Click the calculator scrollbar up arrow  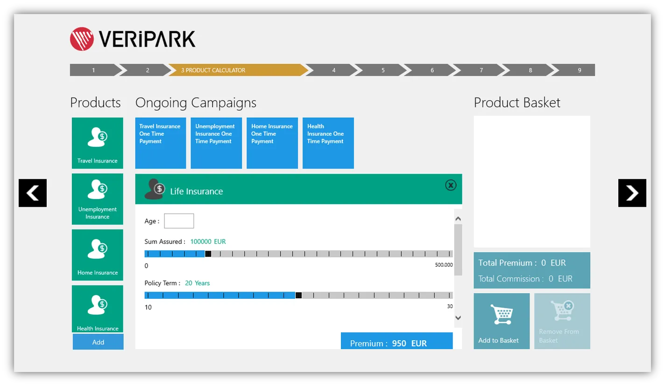[x=458, y=218]
